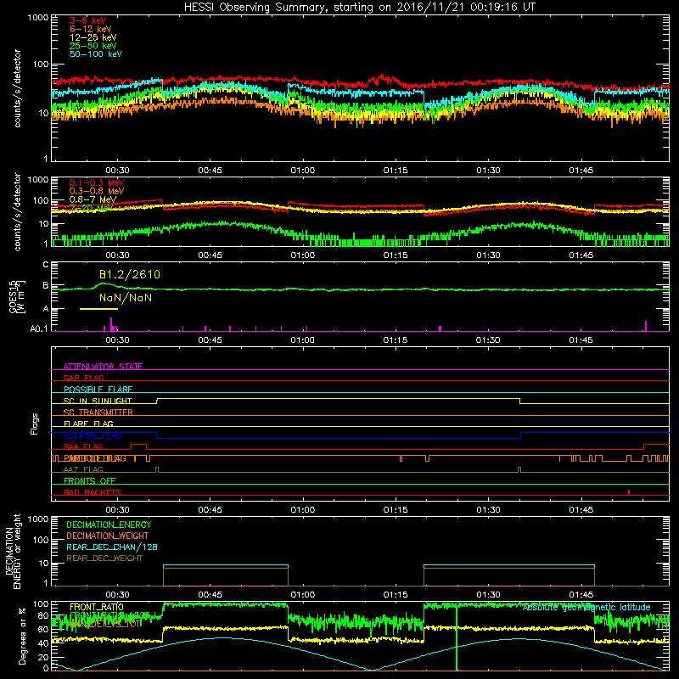Select the 6-12 keV legend label
Image resolution: width=679 pixels, height=679 pixels.
click(x=91, y=29)
